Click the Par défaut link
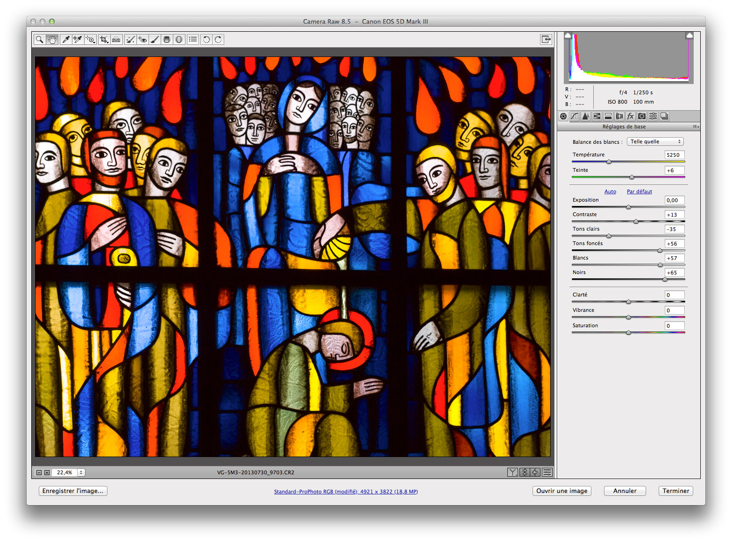 (639, 191)
